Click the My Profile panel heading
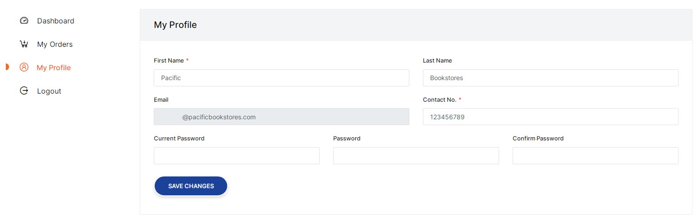697x221 pixels. (175, 25)
